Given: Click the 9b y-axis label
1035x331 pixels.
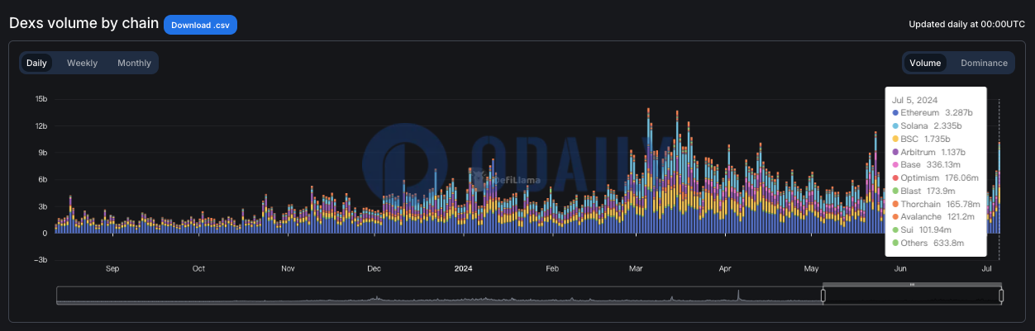Looking at the screenshot, I should (42, 153).
